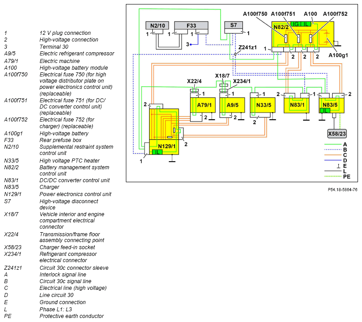The height and width of the screenshot is (322, 362).
Task: Click the N2/10 control unit block
Action: pyautogui.click(x=157, y=25)
